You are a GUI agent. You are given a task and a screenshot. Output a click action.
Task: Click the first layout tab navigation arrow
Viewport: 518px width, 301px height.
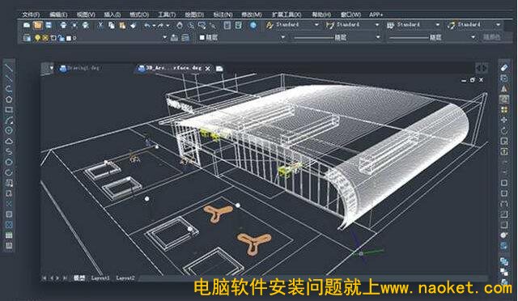pyautogui.click(x=45, y=278)
